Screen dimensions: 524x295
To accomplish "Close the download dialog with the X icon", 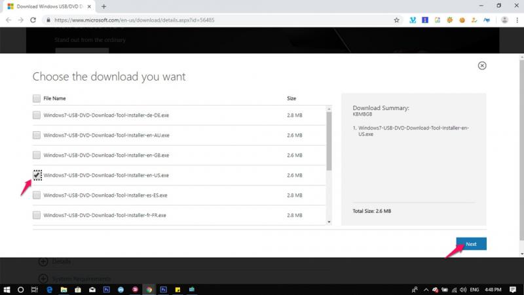I will tap(482, 66).
